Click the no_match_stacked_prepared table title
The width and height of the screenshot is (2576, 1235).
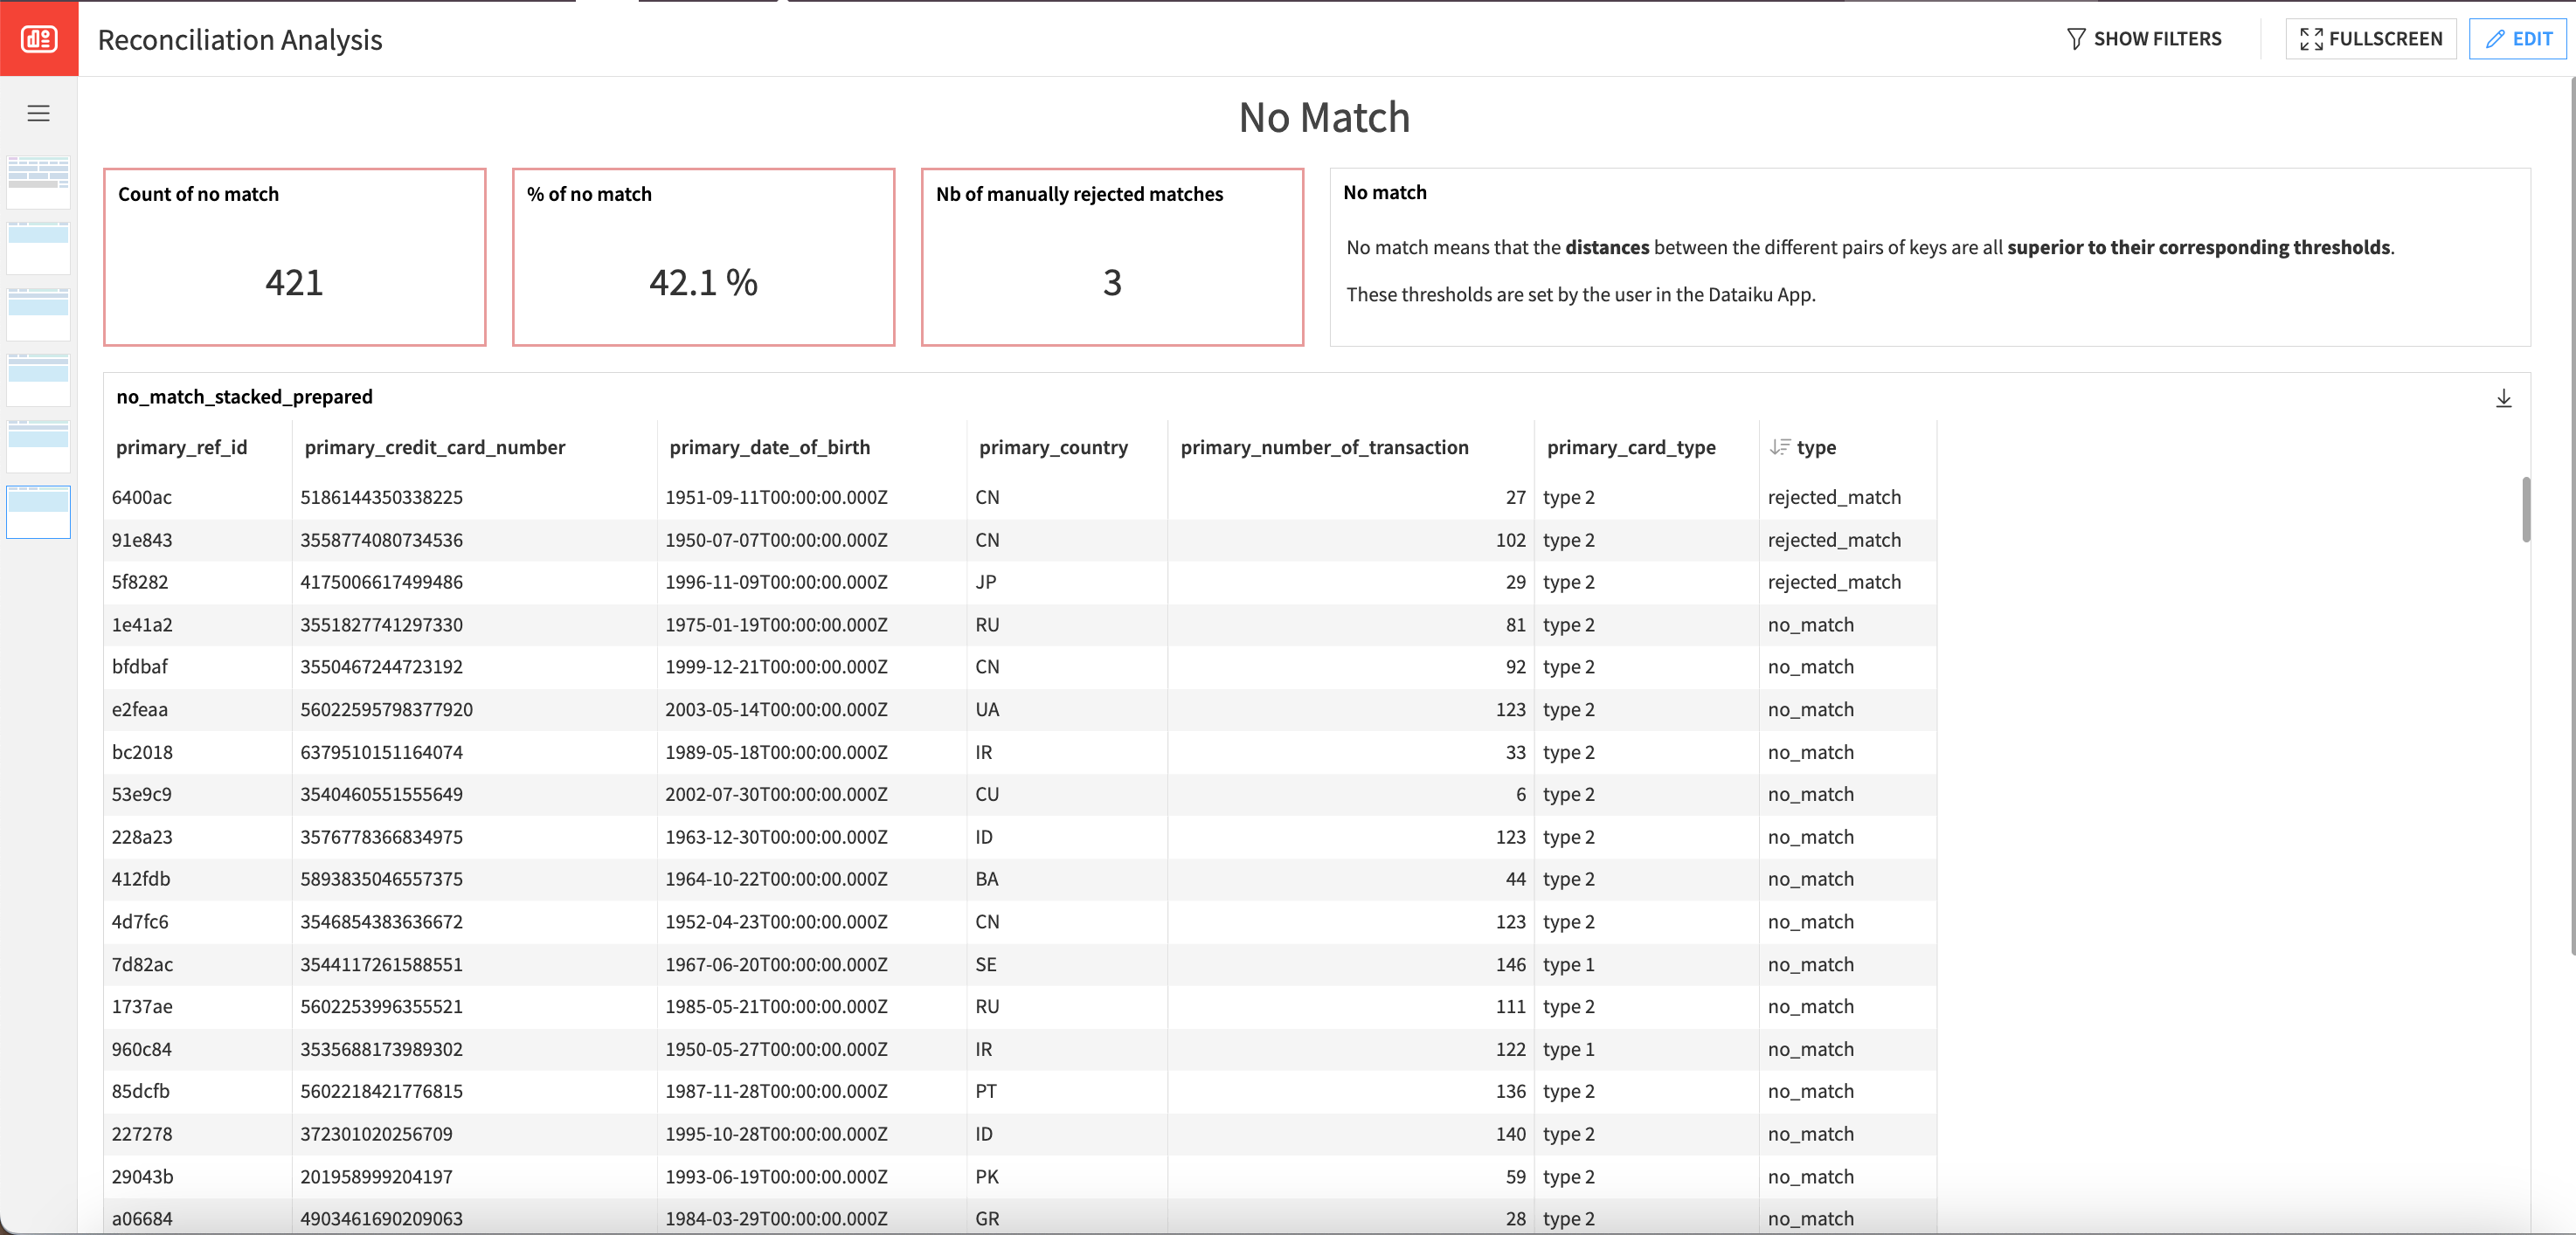tap(244, 397)
